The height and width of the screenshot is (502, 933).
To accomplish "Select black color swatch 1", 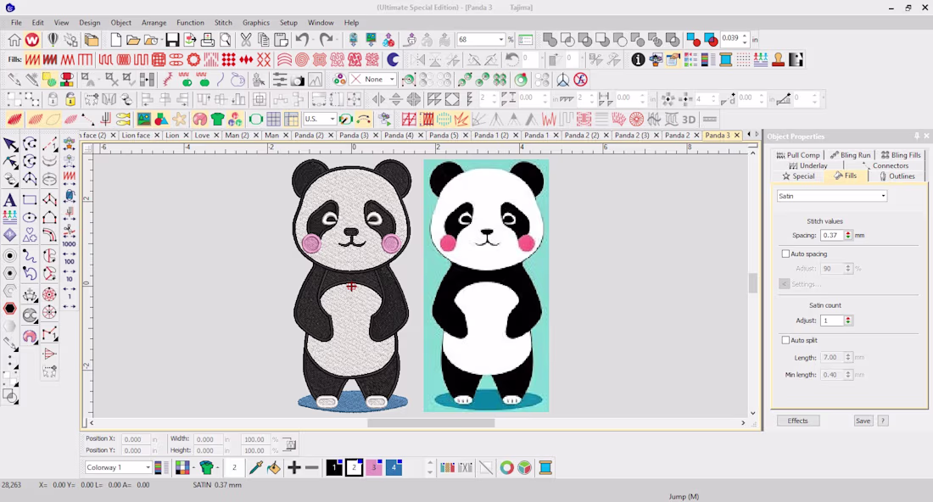I will [x=334, y=467].
